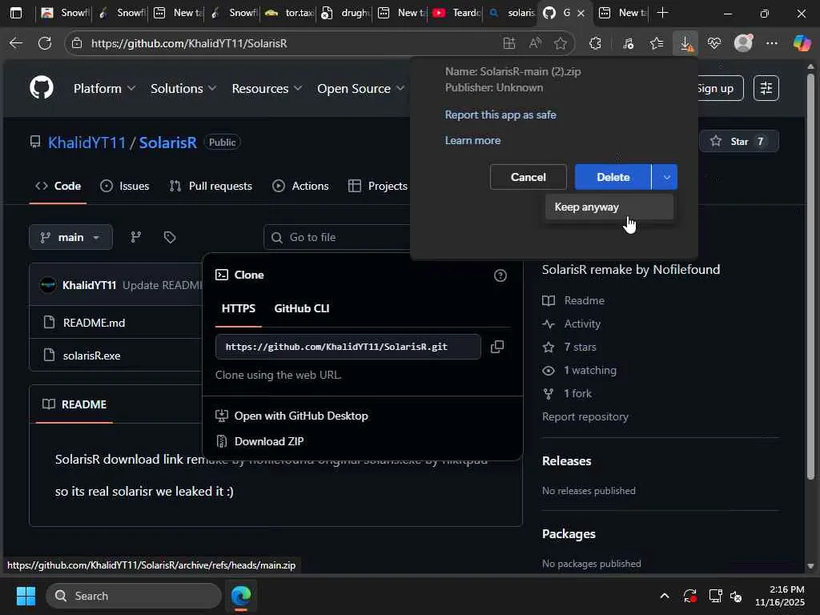Switch to the GitHub CLI tab

tap(302, 308)
